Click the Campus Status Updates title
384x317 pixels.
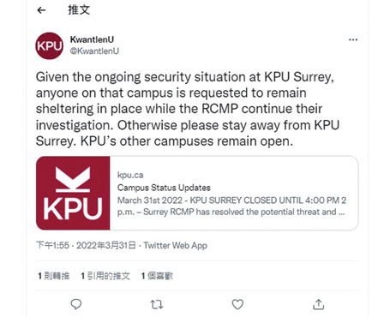click(x=164, y=188)
